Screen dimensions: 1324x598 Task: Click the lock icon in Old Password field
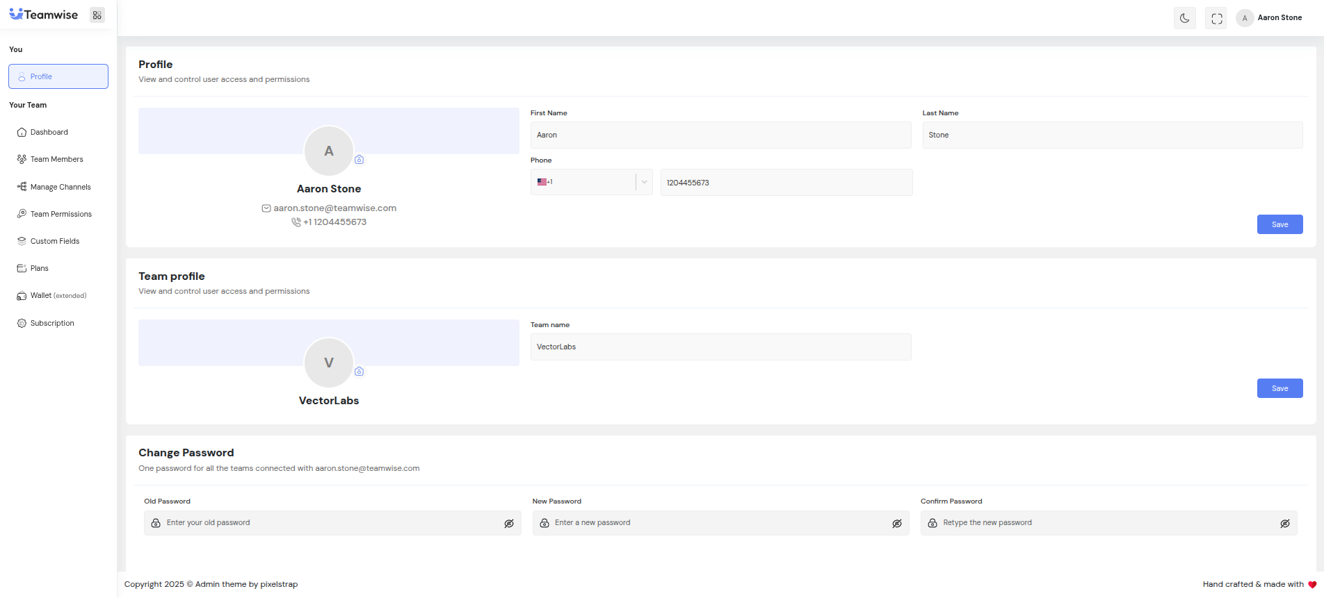[156, 523]
